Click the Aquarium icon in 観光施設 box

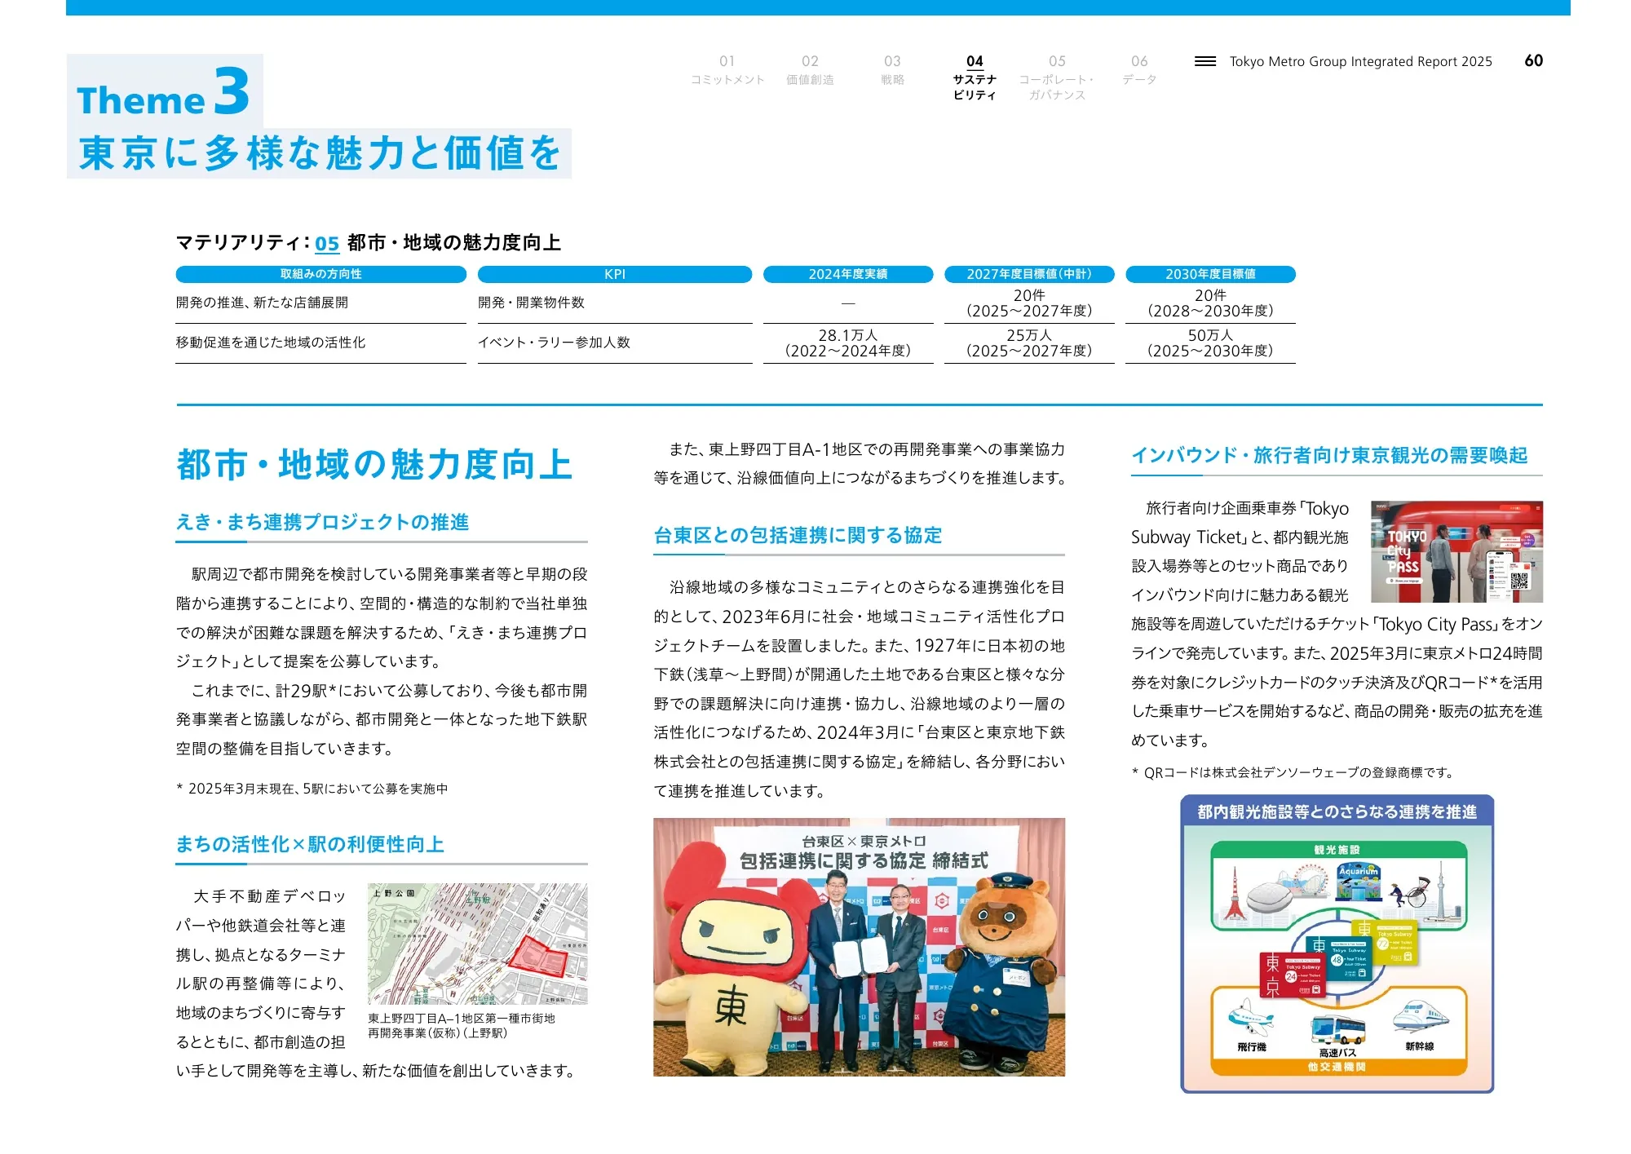point(1358,882)
